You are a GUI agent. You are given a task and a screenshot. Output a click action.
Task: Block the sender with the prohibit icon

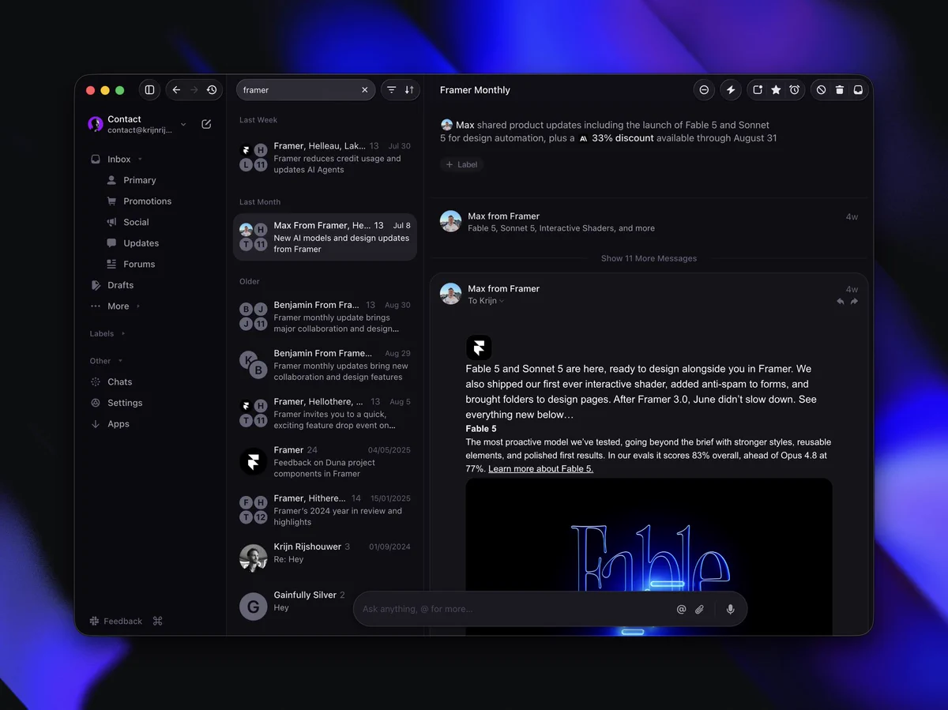pos(821,90)
